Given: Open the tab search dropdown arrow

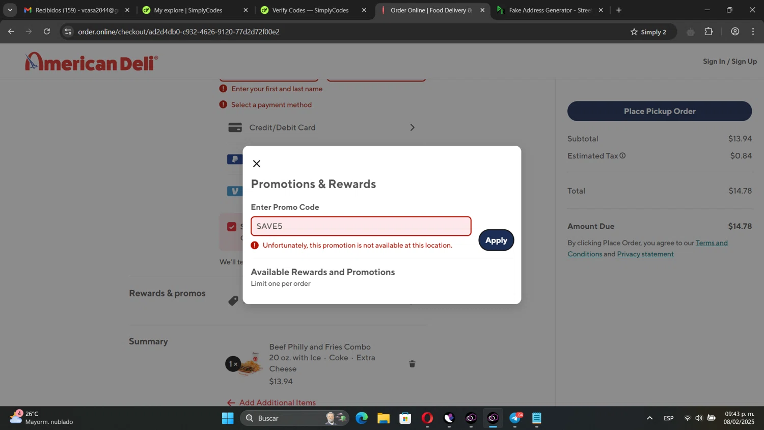Looking at the screenshot, I should (x=10, y=10).
